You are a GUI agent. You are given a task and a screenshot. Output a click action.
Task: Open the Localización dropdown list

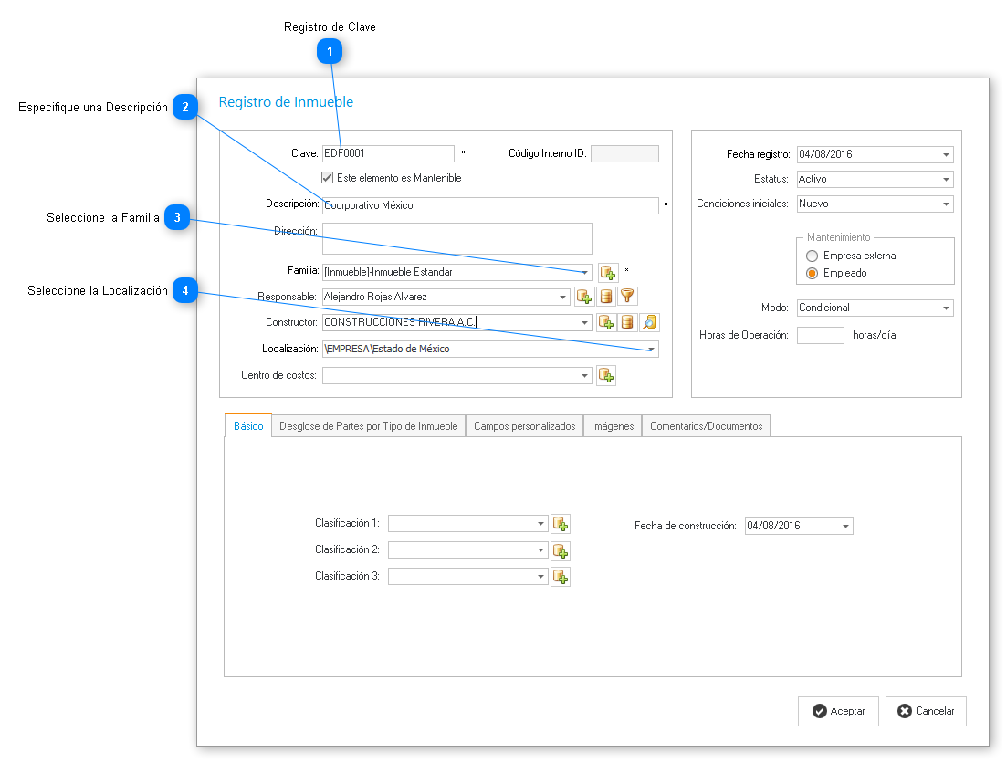pyautogui.click(x=650, y=350)
